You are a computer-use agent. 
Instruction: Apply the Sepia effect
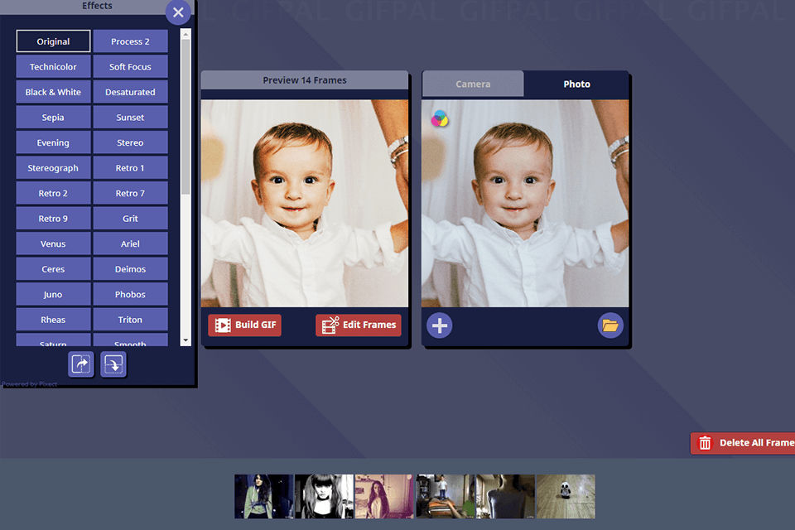click(x=53, y=117)
